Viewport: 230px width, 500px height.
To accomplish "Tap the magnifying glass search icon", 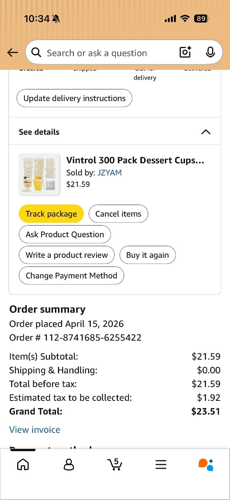I will coord(36,53).
